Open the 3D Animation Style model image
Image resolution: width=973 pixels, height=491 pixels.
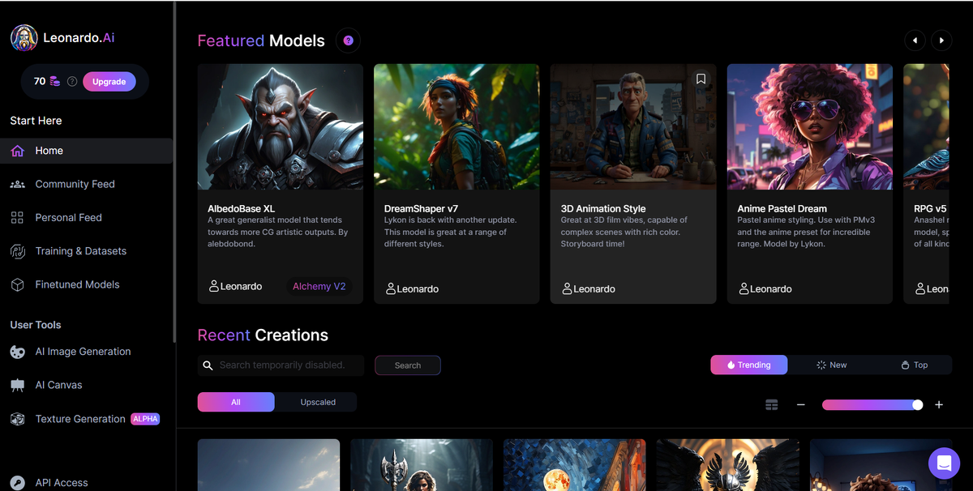[633, 126]
